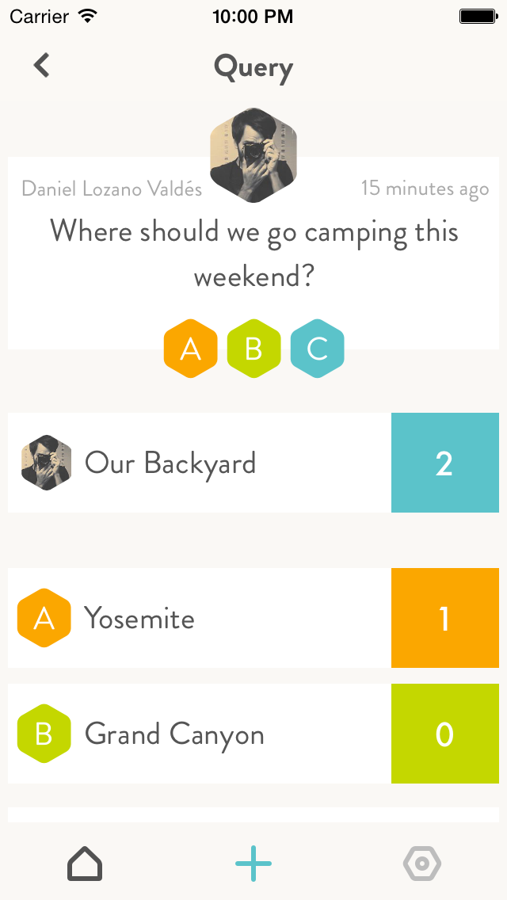This screenshot has height=900, width=507.
Task: Tap the plus icon to add query
Action: click(x=253, y=863)
